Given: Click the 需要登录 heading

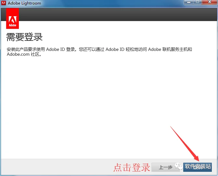Looking at the screenshot, I should (24, 37).
